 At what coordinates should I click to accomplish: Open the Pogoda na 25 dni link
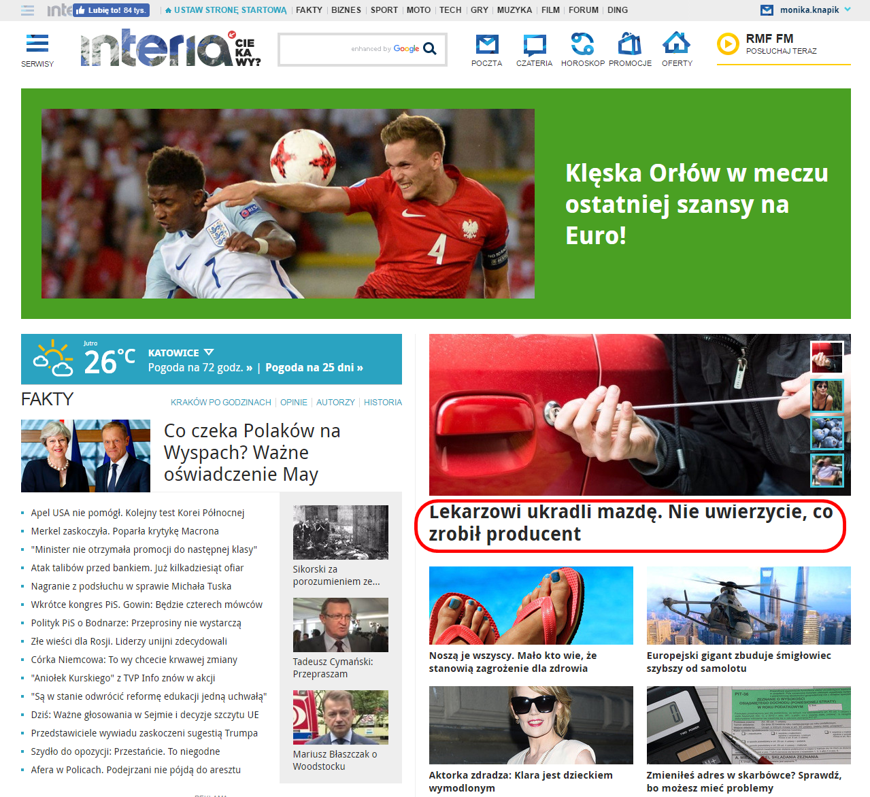tap(314, 368)
